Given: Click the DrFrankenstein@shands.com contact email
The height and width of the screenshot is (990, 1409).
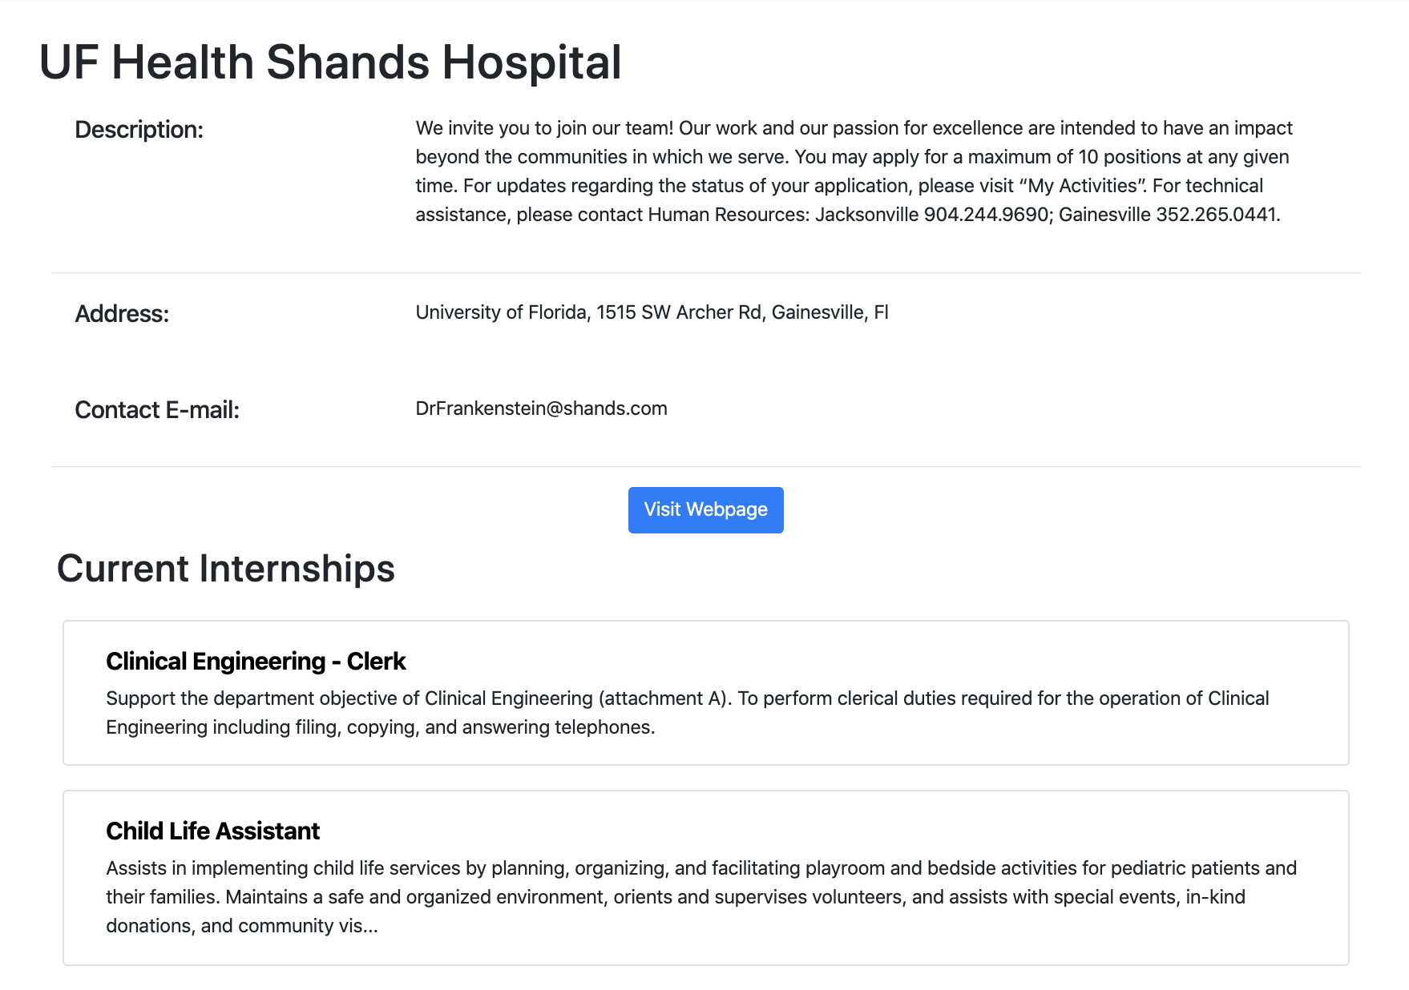Looking at the screenshot, I should point(541,408).
